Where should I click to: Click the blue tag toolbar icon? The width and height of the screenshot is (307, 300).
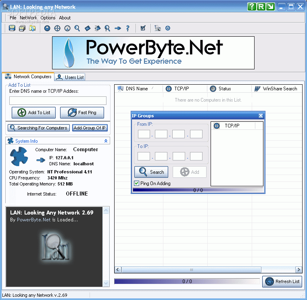click(88, 28)
